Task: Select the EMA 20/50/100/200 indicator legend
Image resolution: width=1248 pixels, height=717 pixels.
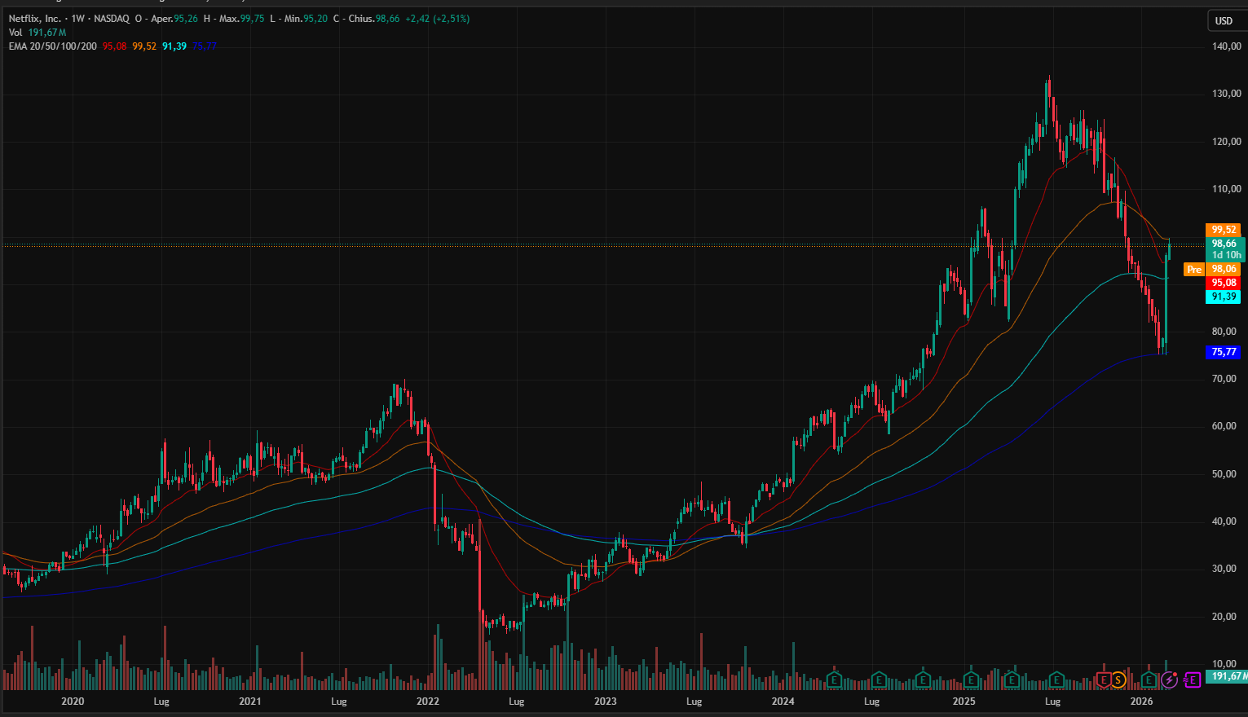Action: [53, 46]
